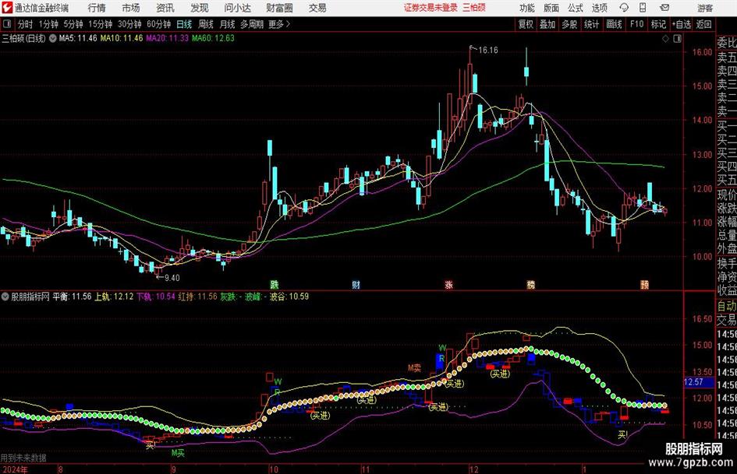Open the 交易 menu
Screen dimensions: 737x474
317,8
